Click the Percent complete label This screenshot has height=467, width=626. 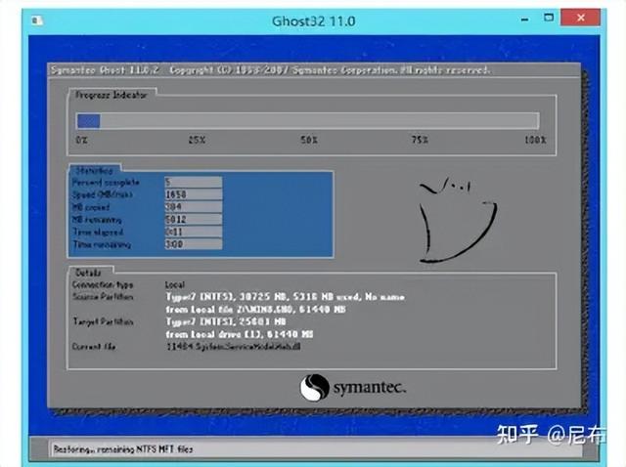point(106,183)
